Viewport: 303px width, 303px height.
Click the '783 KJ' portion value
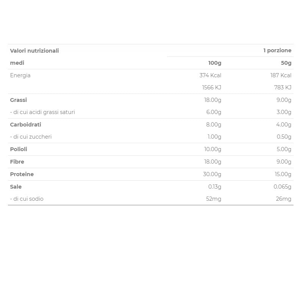click(x=283, y=87)
